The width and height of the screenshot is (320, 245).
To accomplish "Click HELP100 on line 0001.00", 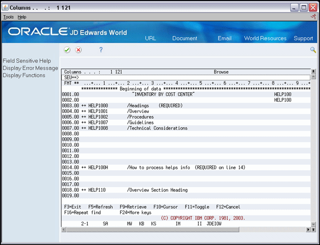I will coord(283,94).
